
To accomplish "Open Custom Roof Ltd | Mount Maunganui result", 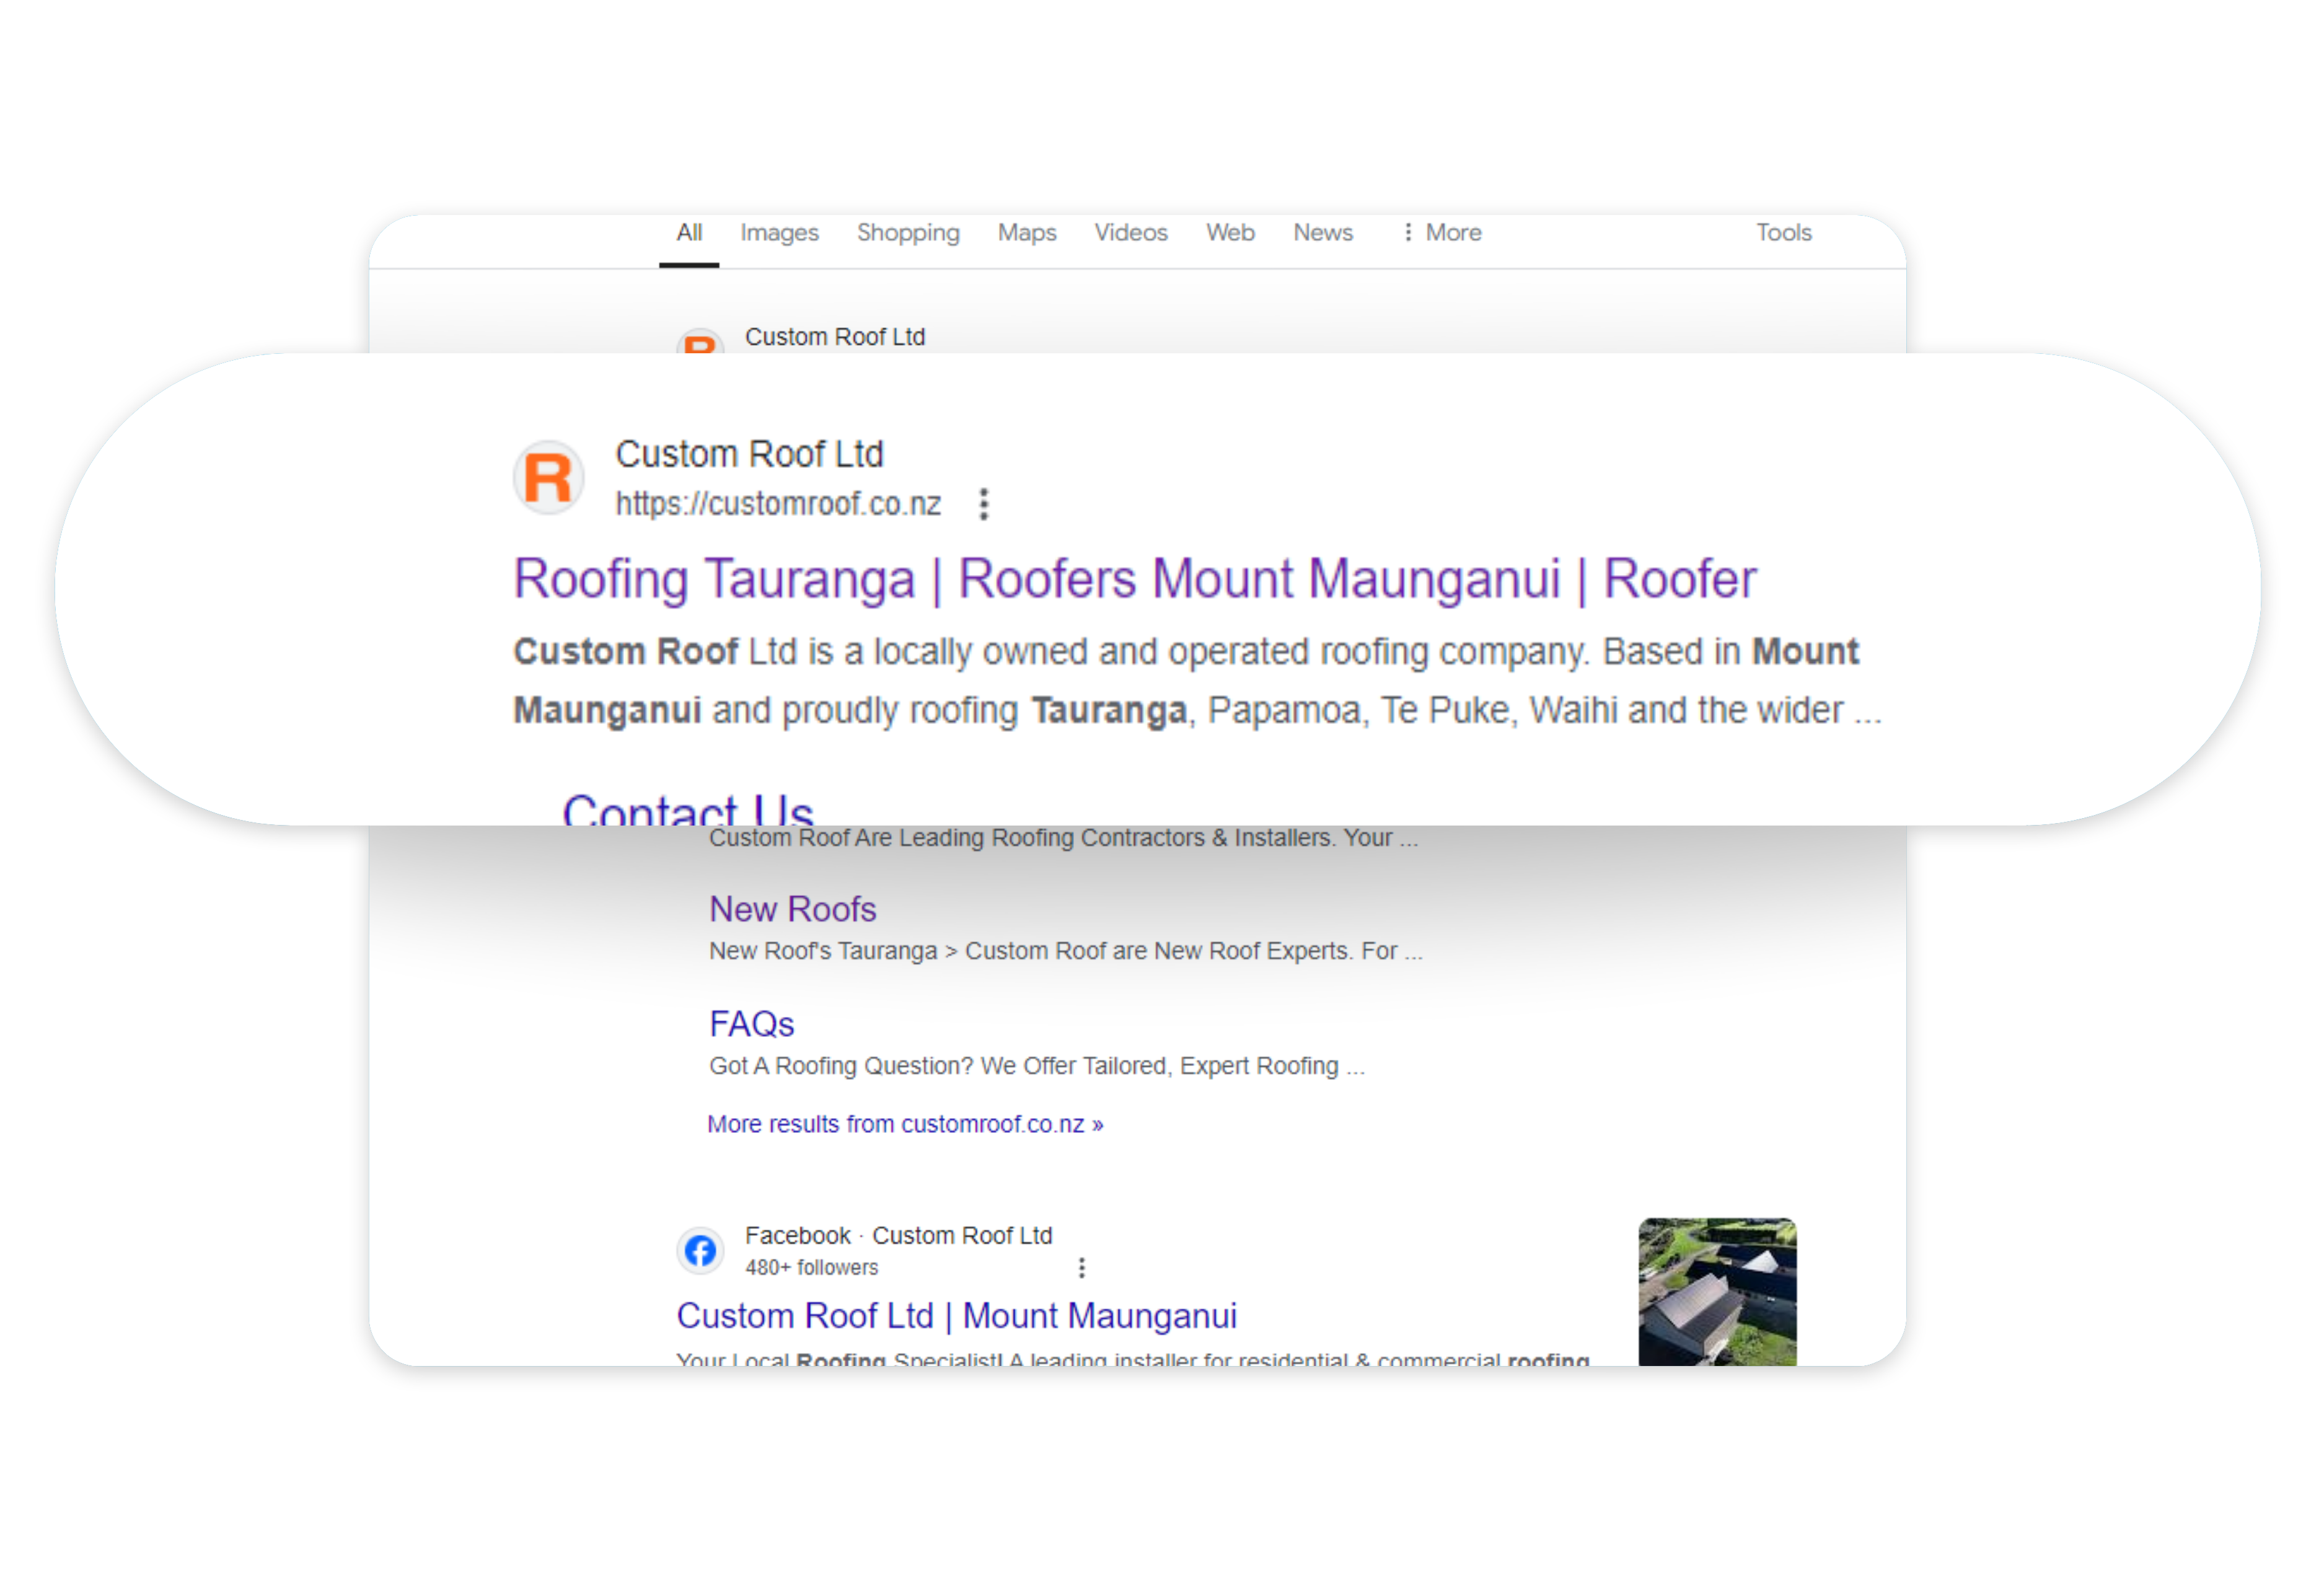I will click(x=957, y=1316).
